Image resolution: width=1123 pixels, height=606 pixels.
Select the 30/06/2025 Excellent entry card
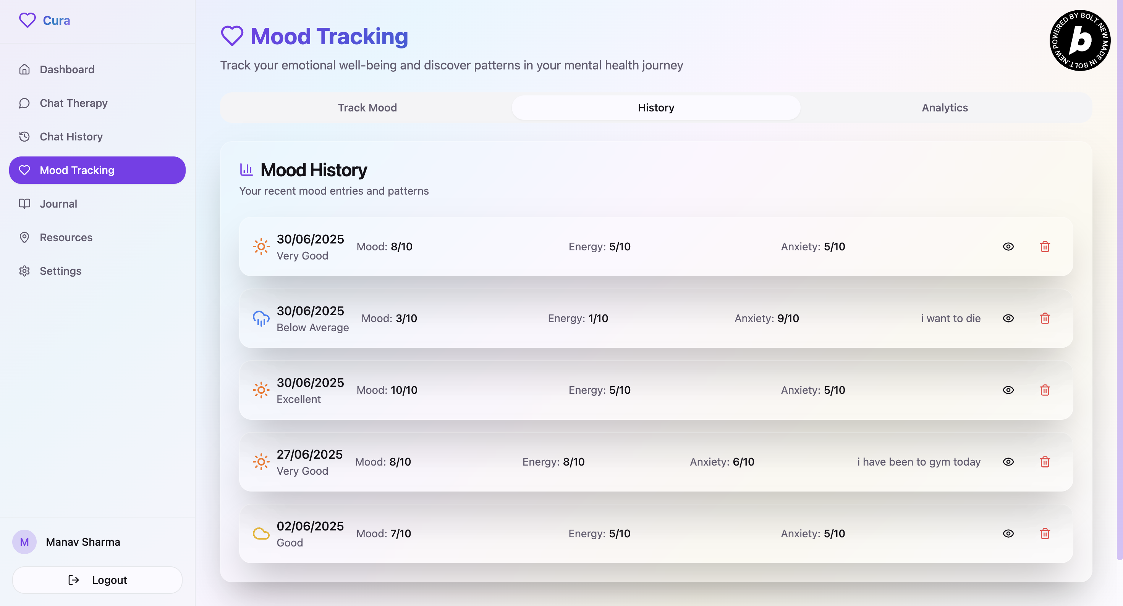479,390
